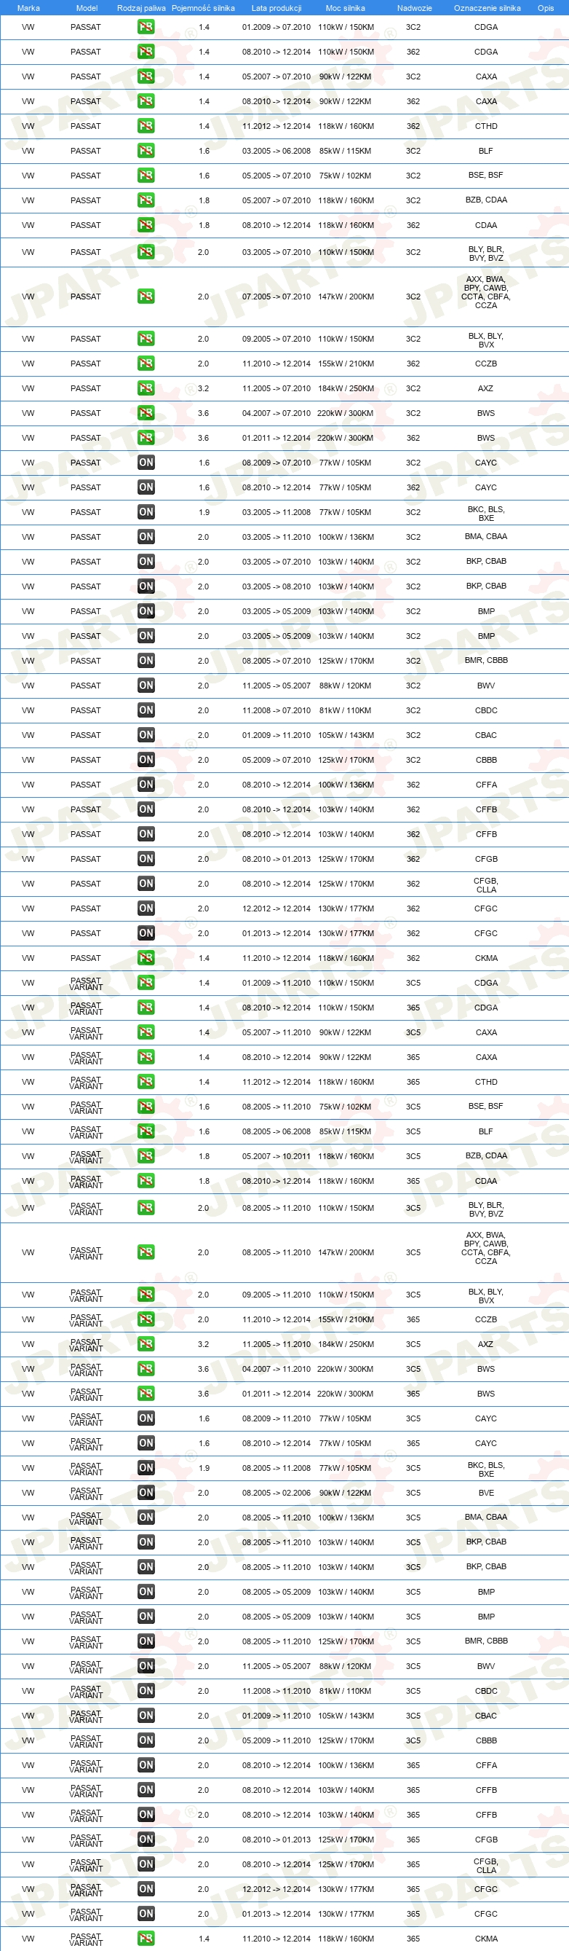Select the date cell "11.2005 -> 07.2010"

click(276, 388)
